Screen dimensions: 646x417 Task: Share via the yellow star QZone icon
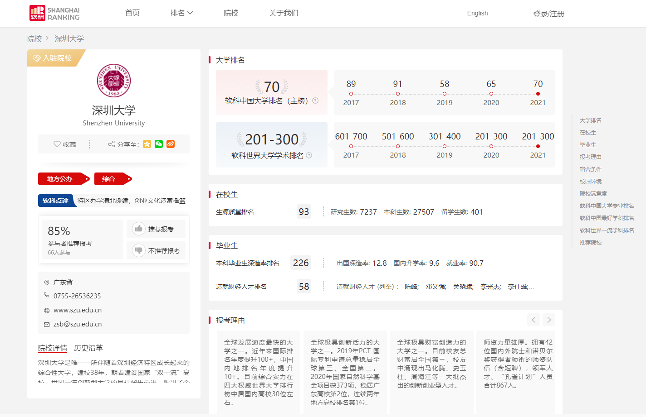(147, 144)
